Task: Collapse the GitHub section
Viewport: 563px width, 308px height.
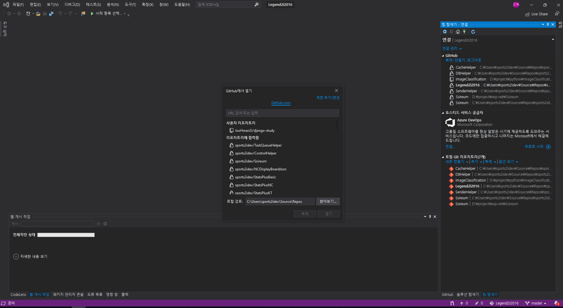Action: pos(443,56)
